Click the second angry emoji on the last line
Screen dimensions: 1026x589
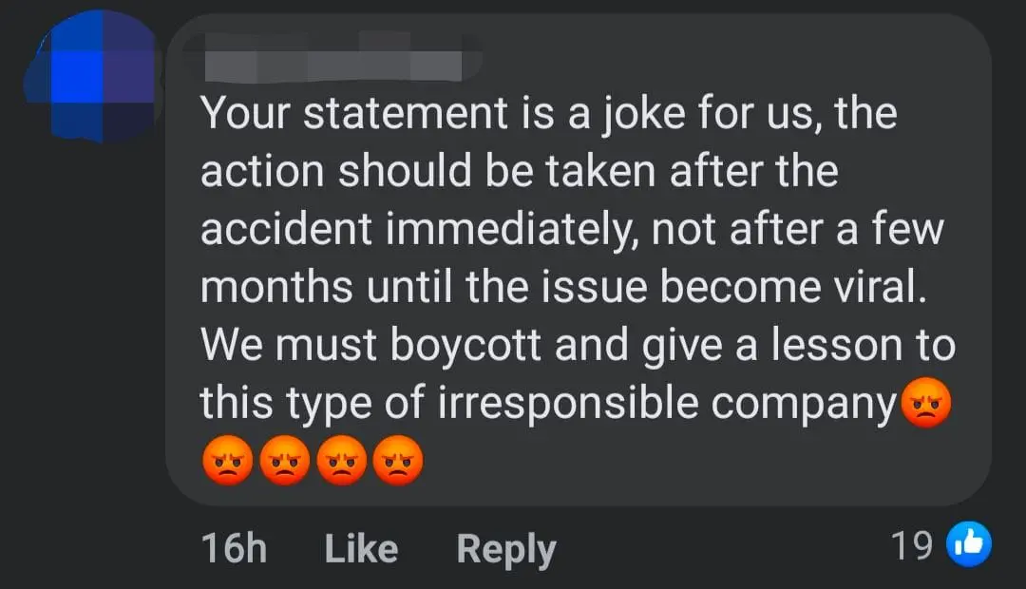(x=285, y=462)
